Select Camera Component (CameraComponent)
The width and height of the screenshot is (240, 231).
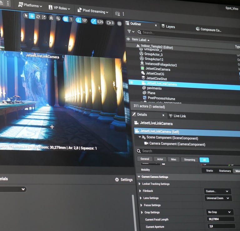(x=177, y=144)
